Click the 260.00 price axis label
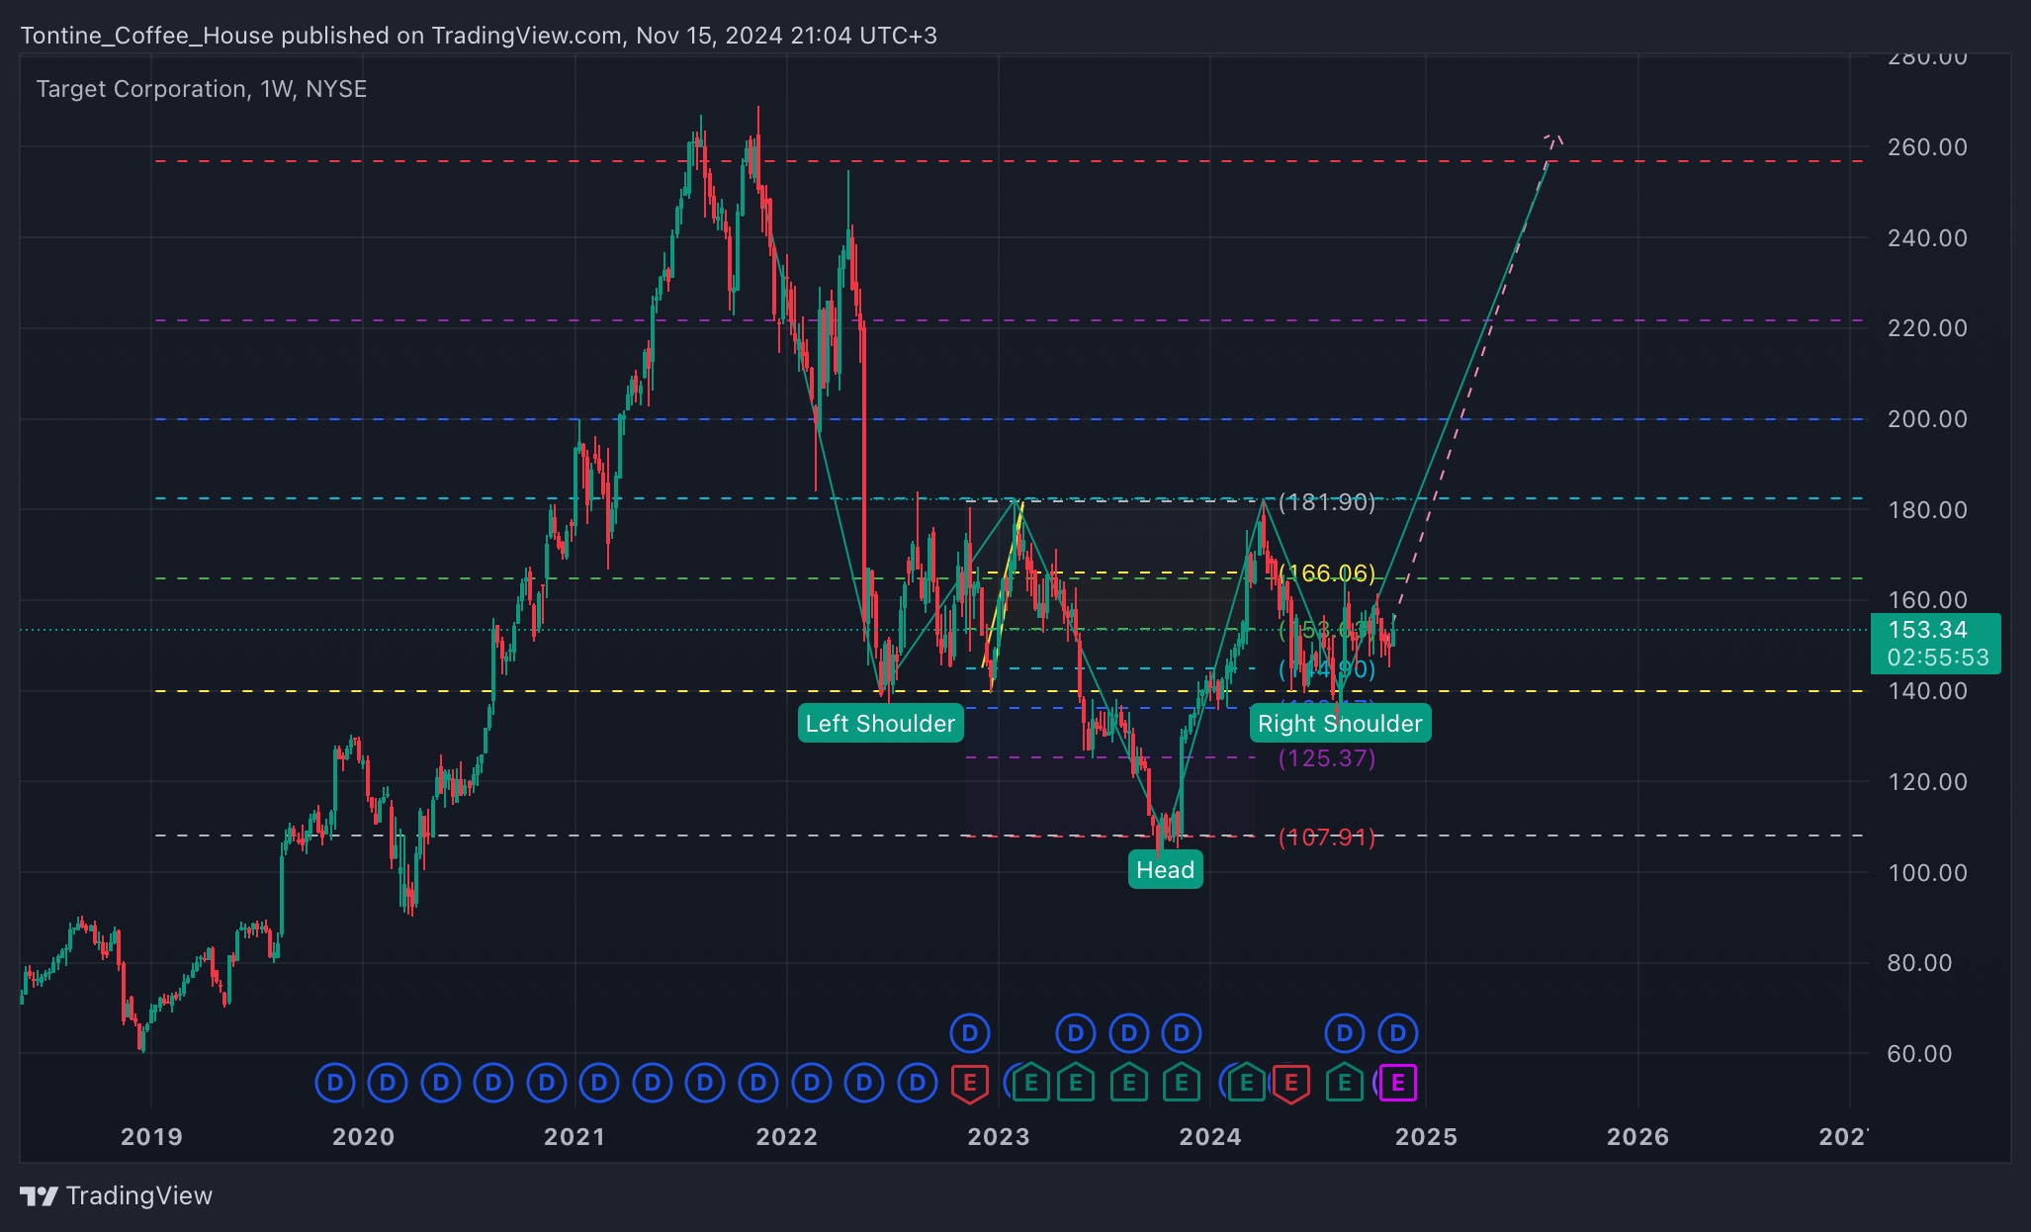 click(1927, 147)
